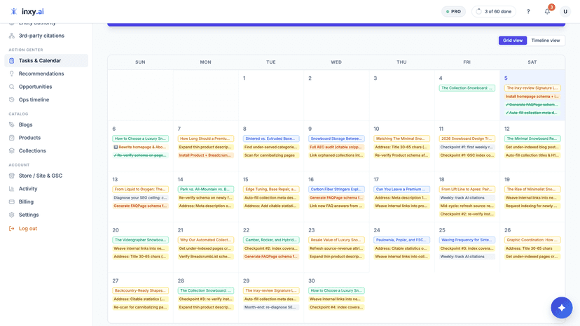Click the Ops timeline clock icon
The width and height of the screenshot is (580, 326).
11,100
